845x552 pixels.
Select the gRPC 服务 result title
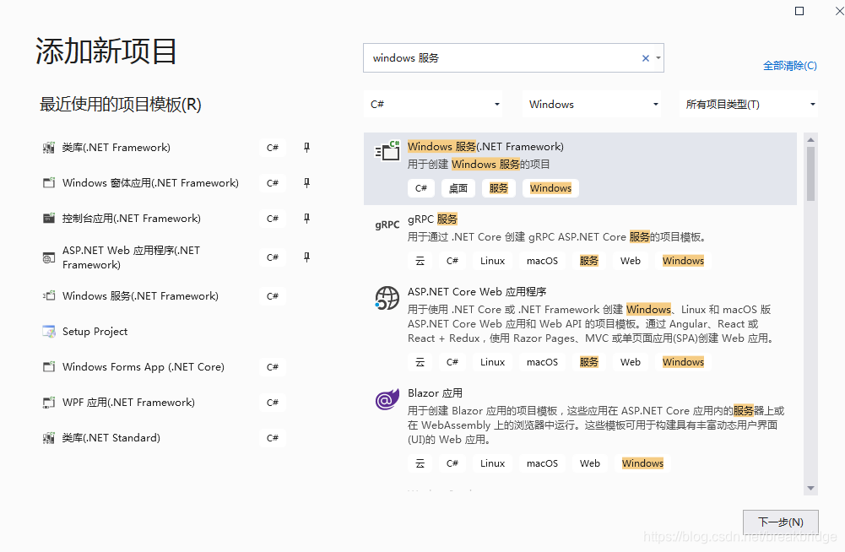[x=432, y=219]
